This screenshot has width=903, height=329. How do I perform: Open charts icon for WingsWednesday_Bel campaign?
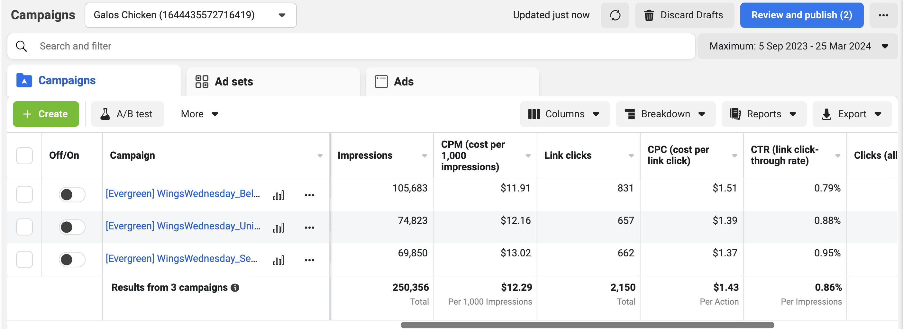click(278, 195)
